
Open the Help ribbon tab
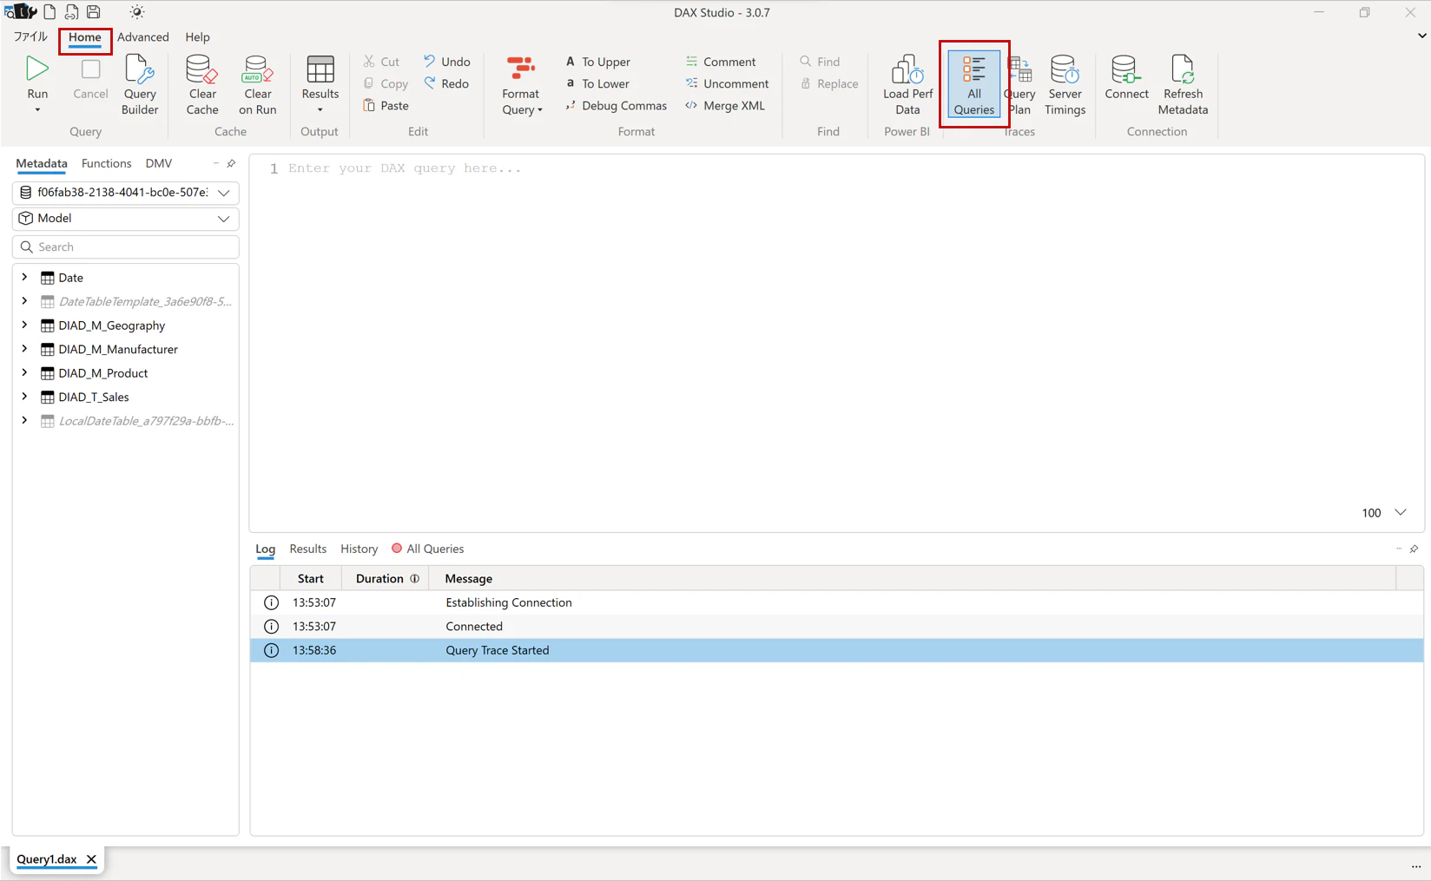(x=197, y=36)
